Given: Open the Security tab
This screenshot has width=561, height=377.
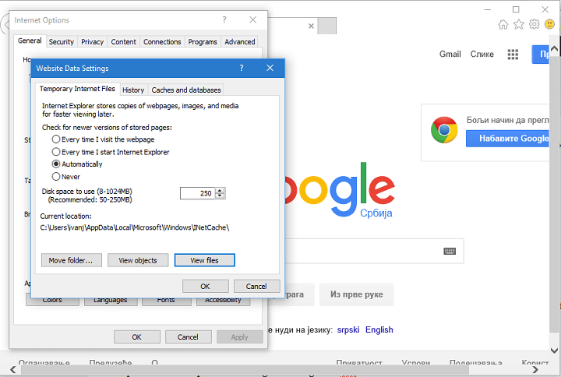Looking at the screenshot, I should coord(62,42).
